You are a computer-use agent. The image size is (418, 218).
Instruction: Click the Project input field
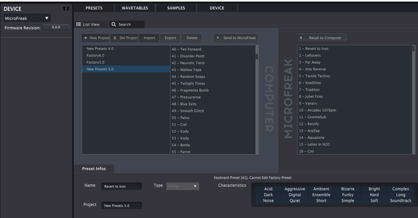pos(121,205)
